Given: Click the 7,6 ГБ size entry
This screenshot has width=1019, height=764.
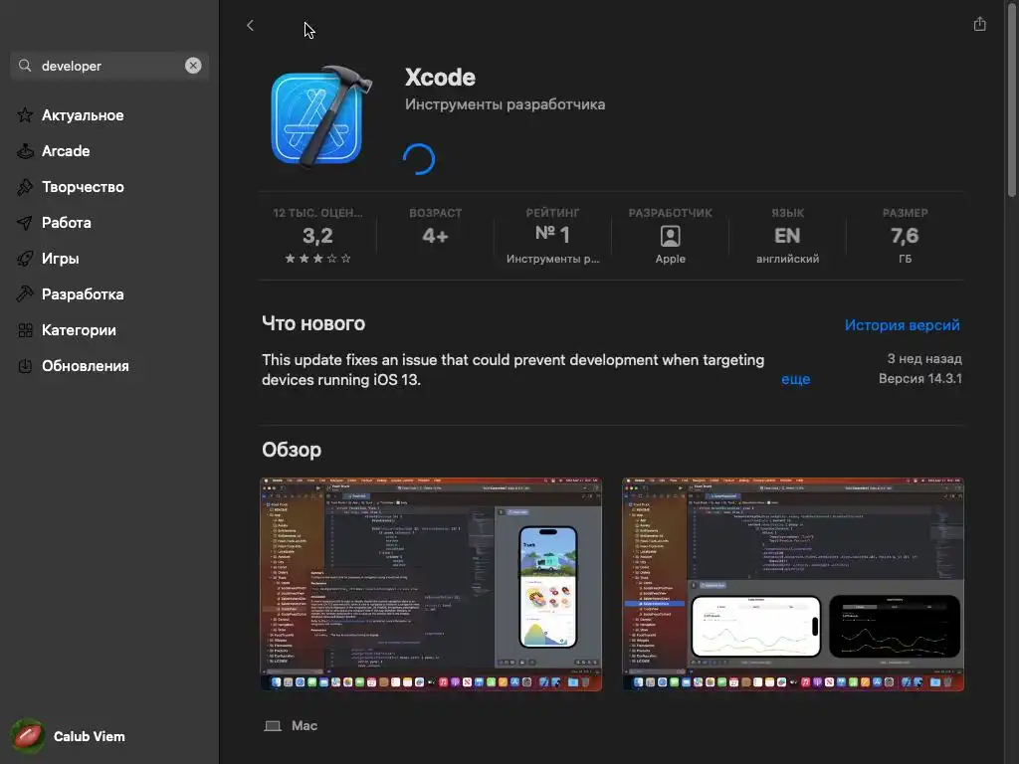Looking at the screenshot, I should tap(906, 236).
